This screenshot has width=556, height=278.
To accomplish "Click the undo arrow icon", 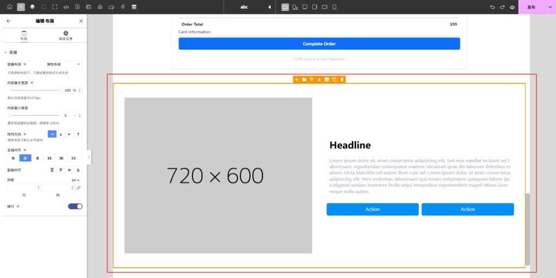I will [492, 7].
